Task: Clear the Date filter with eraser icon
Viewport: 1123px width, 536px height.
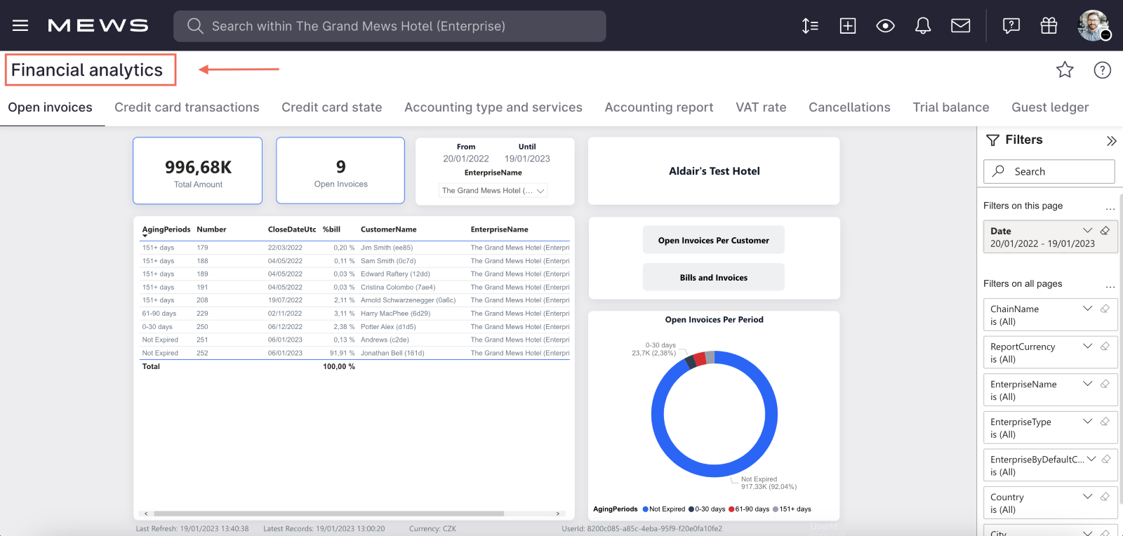Action: point(1105,230)
